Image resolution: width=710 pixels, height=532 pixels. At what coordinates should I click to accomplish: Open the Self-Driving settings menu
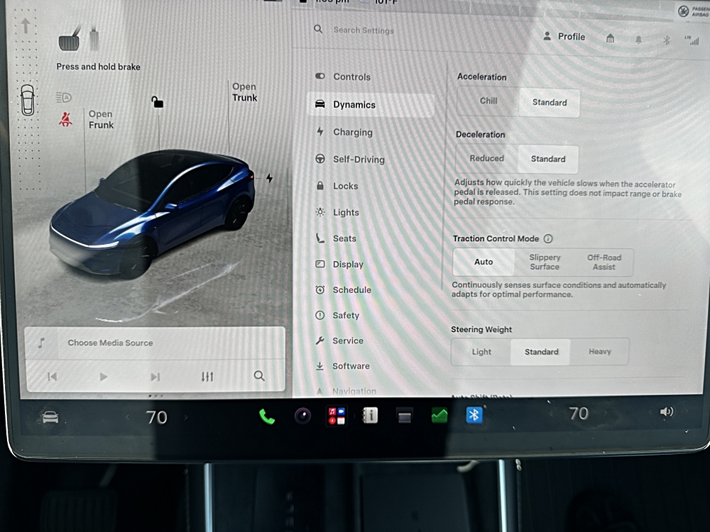(x=349, y=159)
